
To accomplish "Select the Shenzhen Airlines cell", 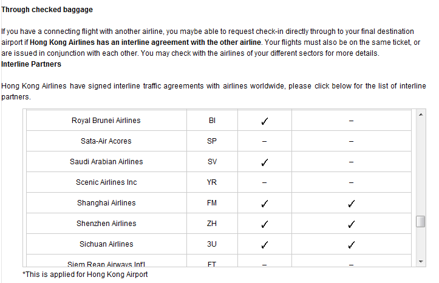I will [106, 224].
